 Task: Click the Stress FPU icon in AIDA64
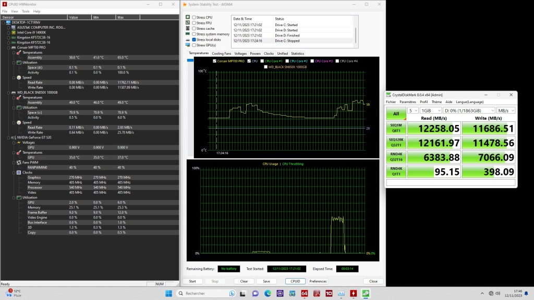pyautogui.click(x=187, y=22)
